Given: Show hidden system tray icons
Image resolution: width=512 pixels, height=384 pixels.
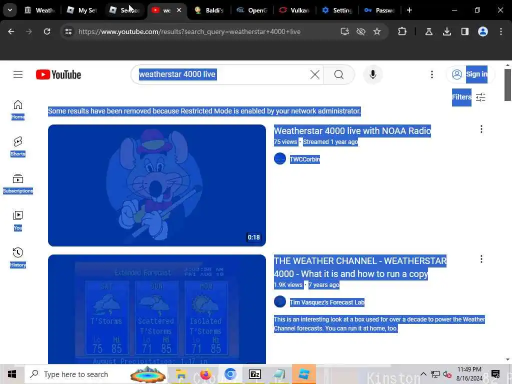Looking at the screenshot, I should coord(423,374).
